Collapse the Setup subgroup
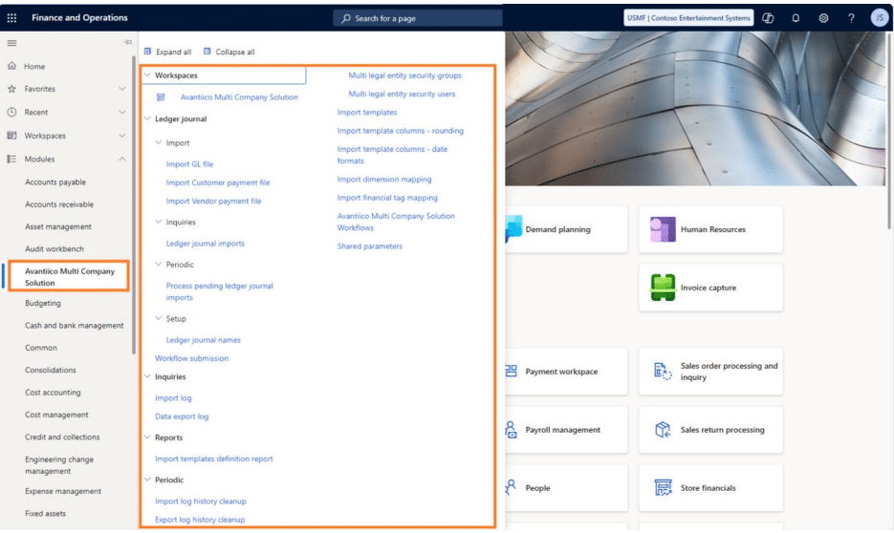Viewport: 894px width, 533px height. pos(159,318)
